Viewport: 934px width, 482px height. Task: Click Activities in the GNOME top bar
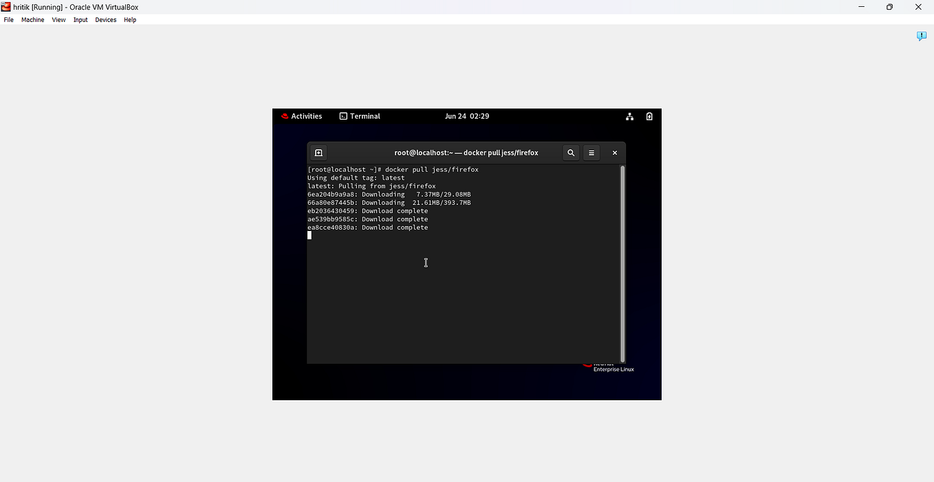coord(306,116)
